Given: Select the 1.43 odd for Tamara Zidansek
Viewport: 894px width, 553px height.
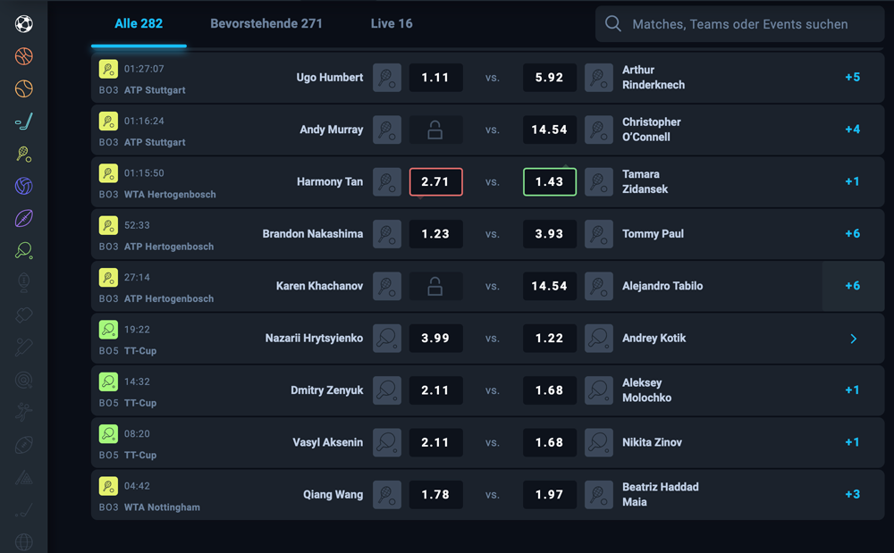Looking at the screenshot, I should [x=549, y=181].
